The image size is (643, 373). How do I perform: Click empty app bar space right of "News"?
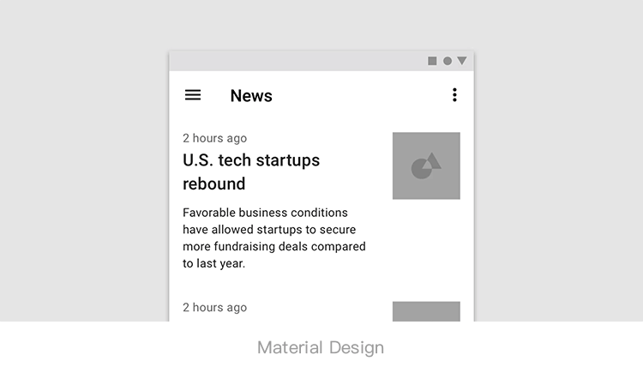pyautogui.click(x=360, y=95)
